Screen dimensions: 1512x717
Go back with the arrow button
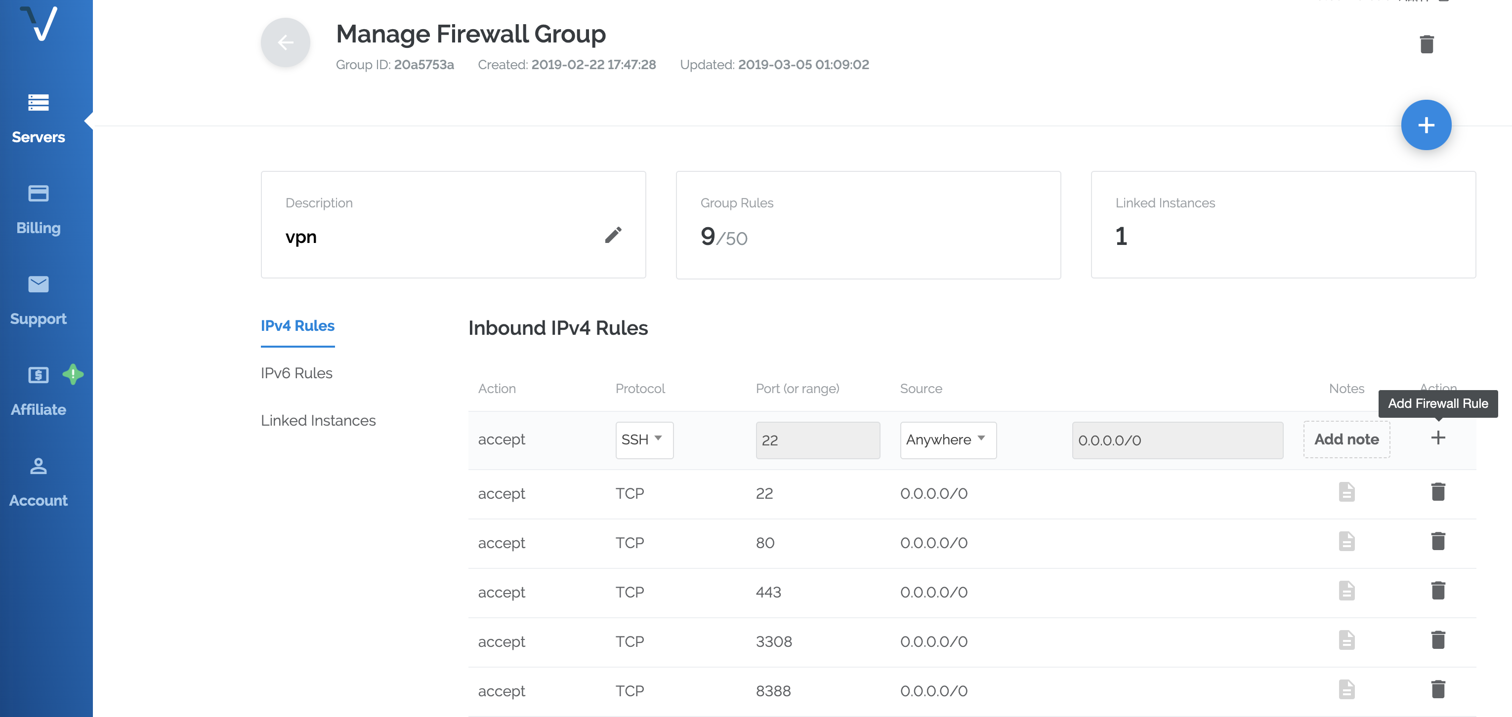[285, 42]
